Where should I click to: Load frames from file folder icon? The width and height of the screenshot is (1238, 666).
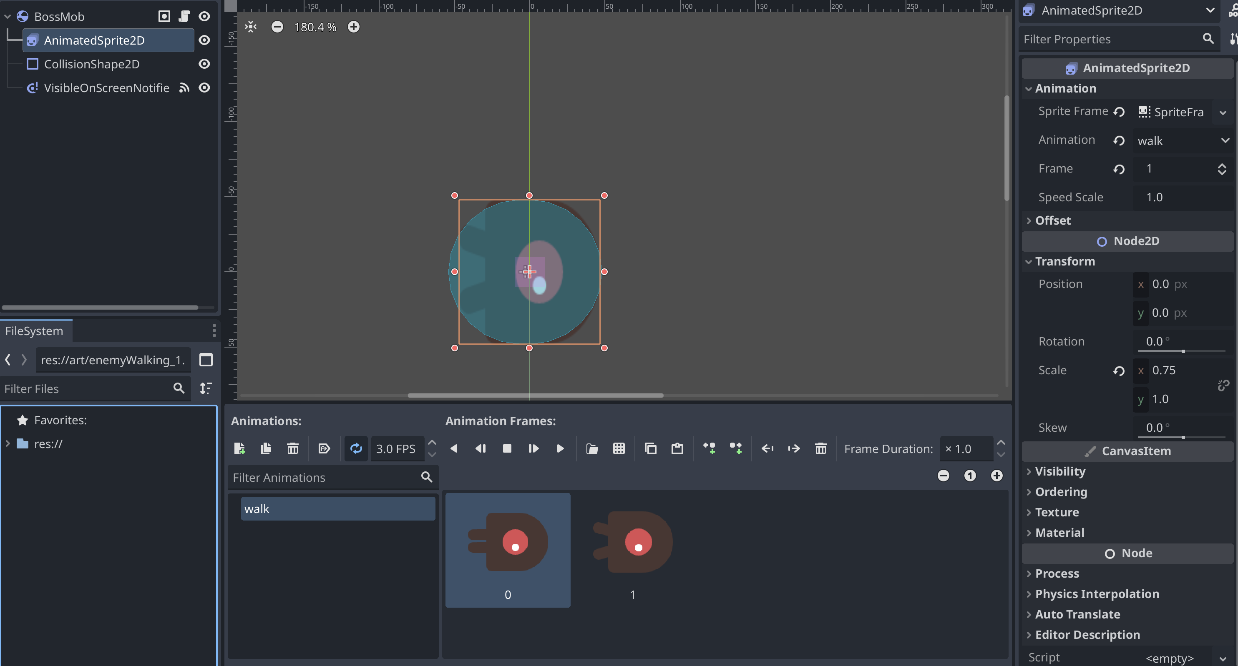[x=592, y=448]
